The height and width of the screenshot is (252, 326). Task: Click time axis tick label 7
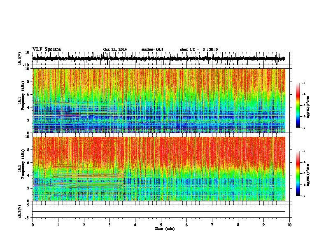click(x=212, y=225)
